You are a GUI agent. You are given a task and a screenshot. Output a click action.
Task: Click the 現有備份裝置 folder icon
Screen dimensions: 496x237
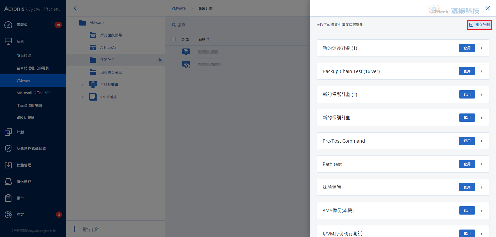coord(93,72)
